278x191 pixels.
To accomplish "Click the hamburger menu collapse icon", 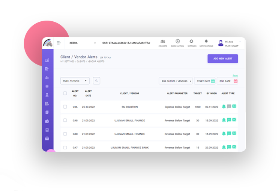I will click(x=59, y=43).
